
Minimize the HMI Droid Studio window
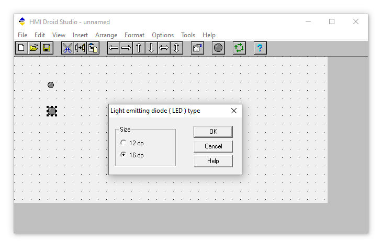pos(308,22)
